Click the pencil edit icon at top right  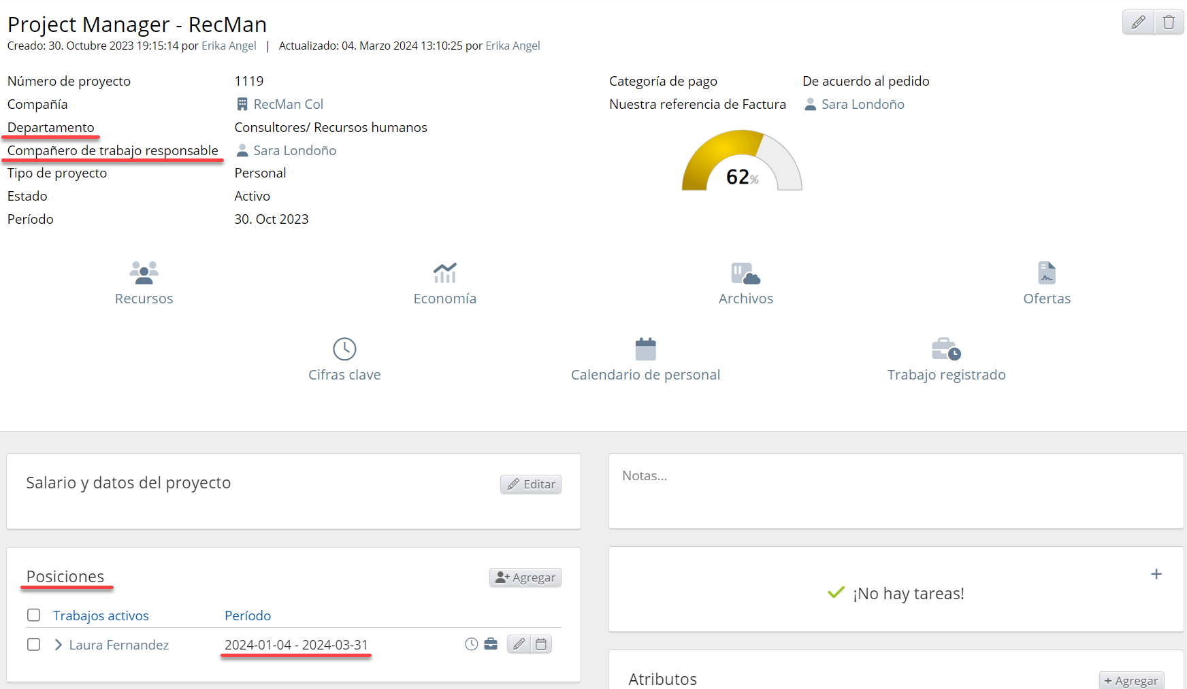tap(1138, 22)
